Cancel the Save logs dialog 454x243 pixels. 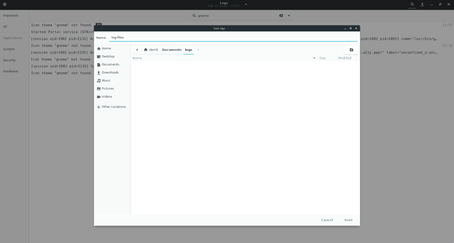pos(327,220)
